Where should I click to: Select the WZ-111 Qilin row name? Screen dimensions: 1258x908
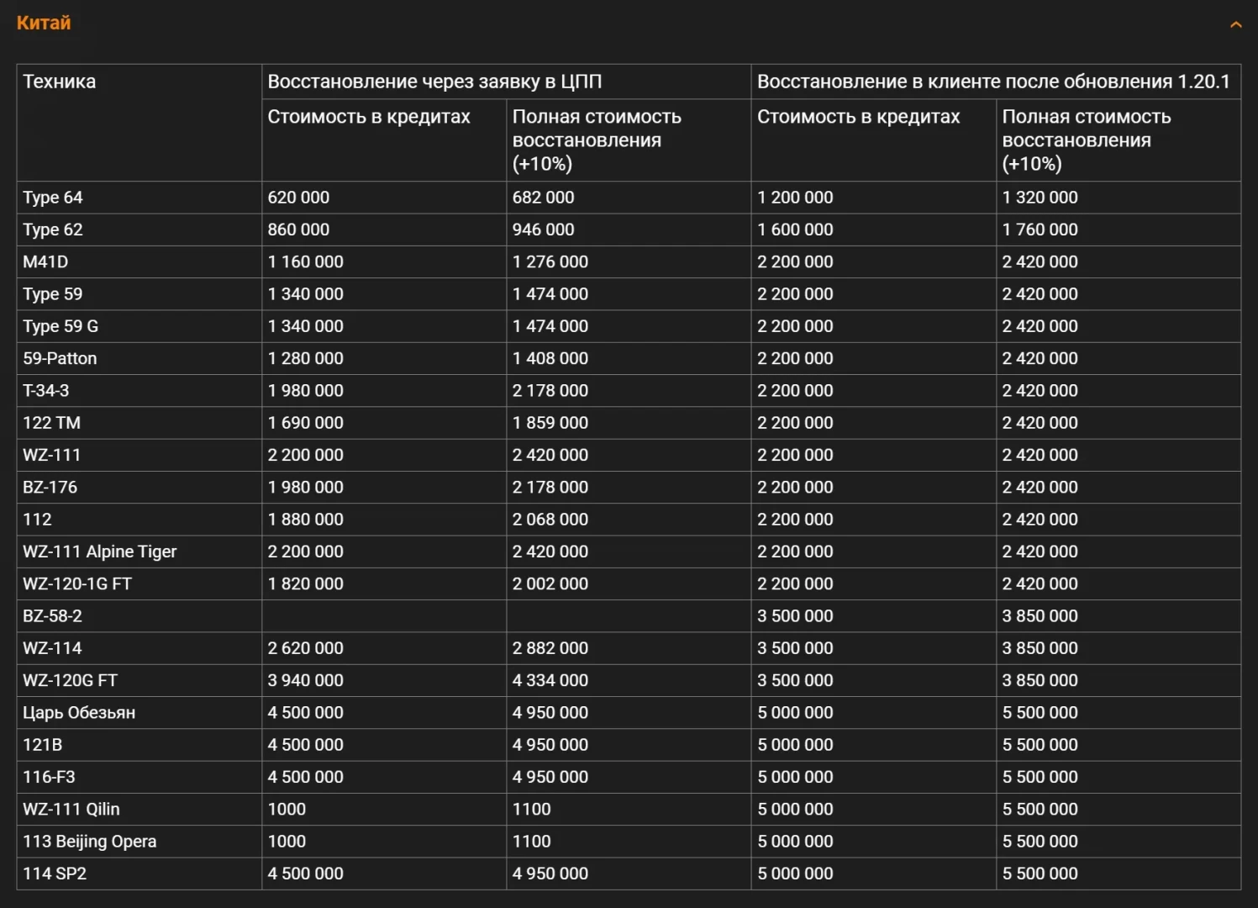[x=71, y=809]
